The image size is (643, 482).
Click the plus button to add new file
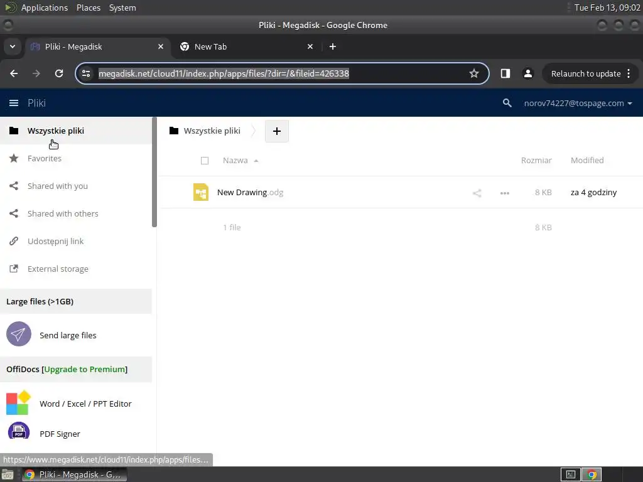click(x=277, y=131)
